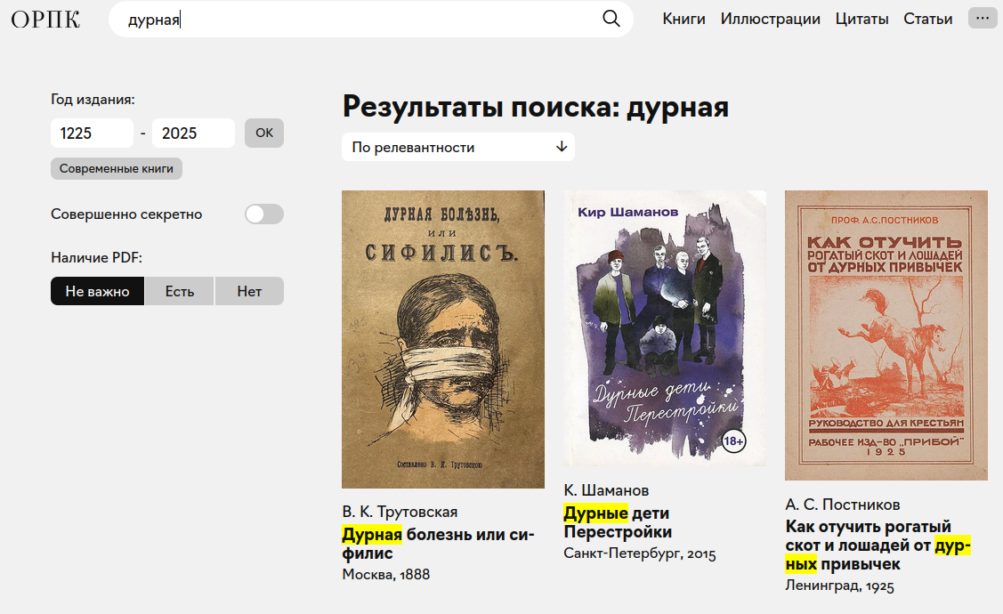Image resolution: width=1003 pixels, height=614 pixels.
Task: Open the Статьи section
Action: (x=927, y=19)
